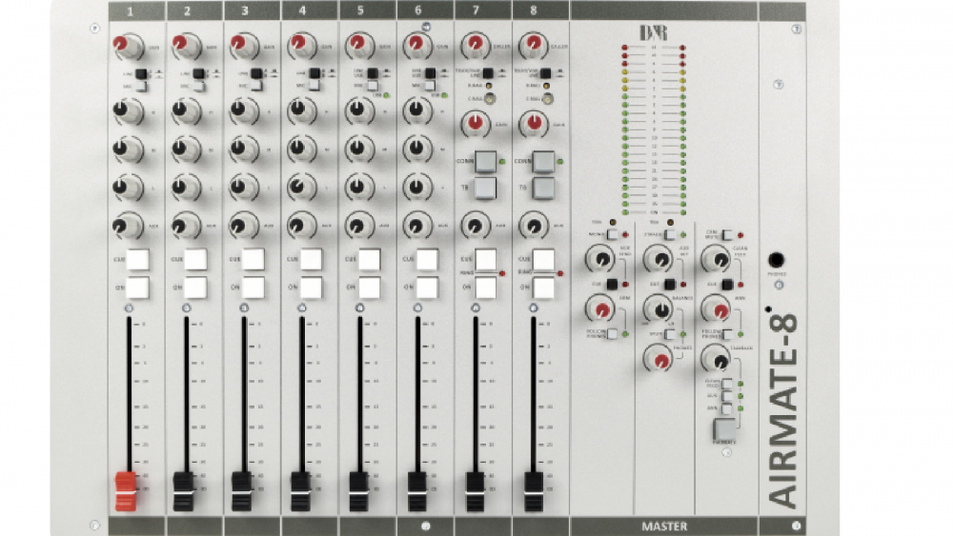Click the channel 8 number label
Screen dimensions: 953x536
534,10
